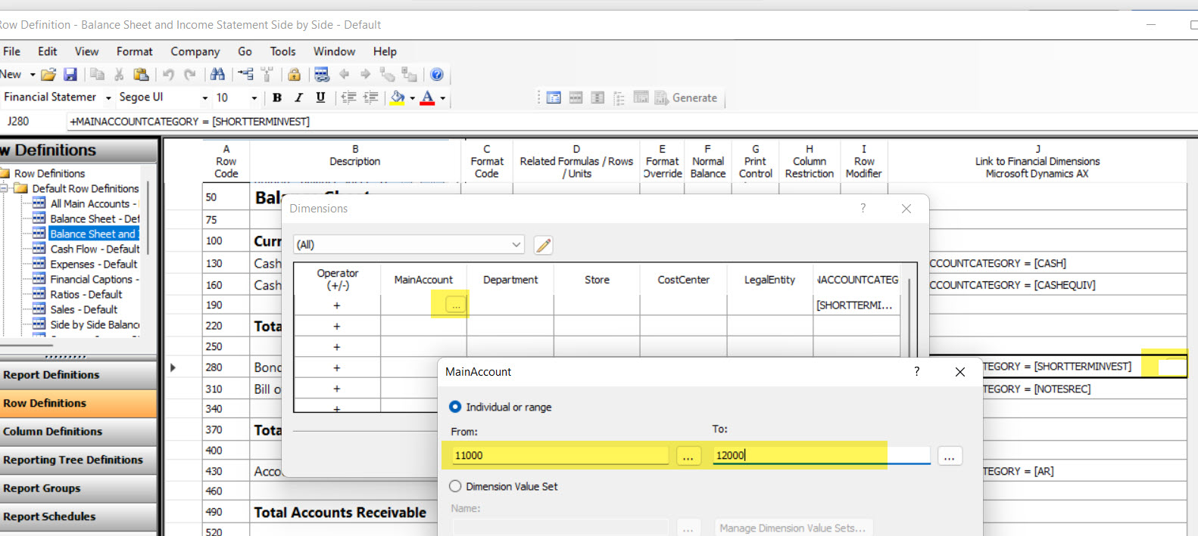Open Report Definitions navigation pane

click(78, 375)
